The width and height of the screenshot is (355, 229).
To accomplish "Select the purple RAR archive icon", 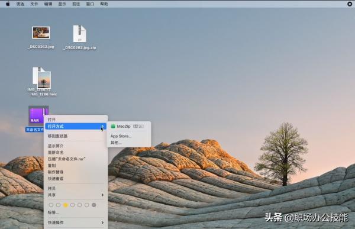I will tap(38, 116).
